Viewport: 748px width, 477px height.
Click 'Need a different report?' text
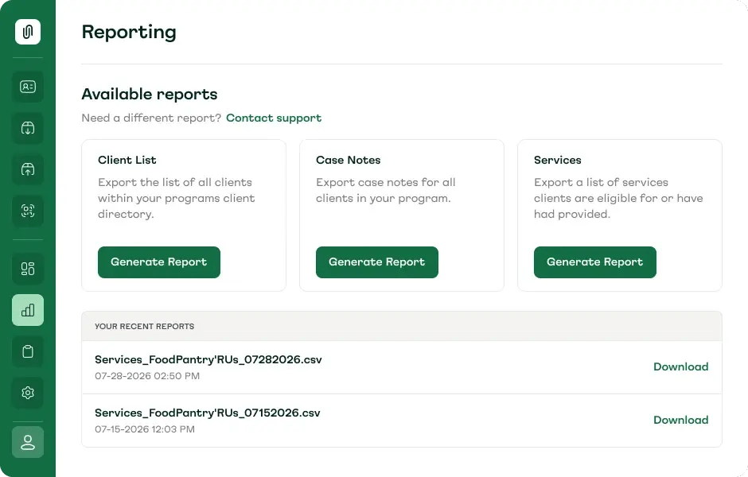151,118
